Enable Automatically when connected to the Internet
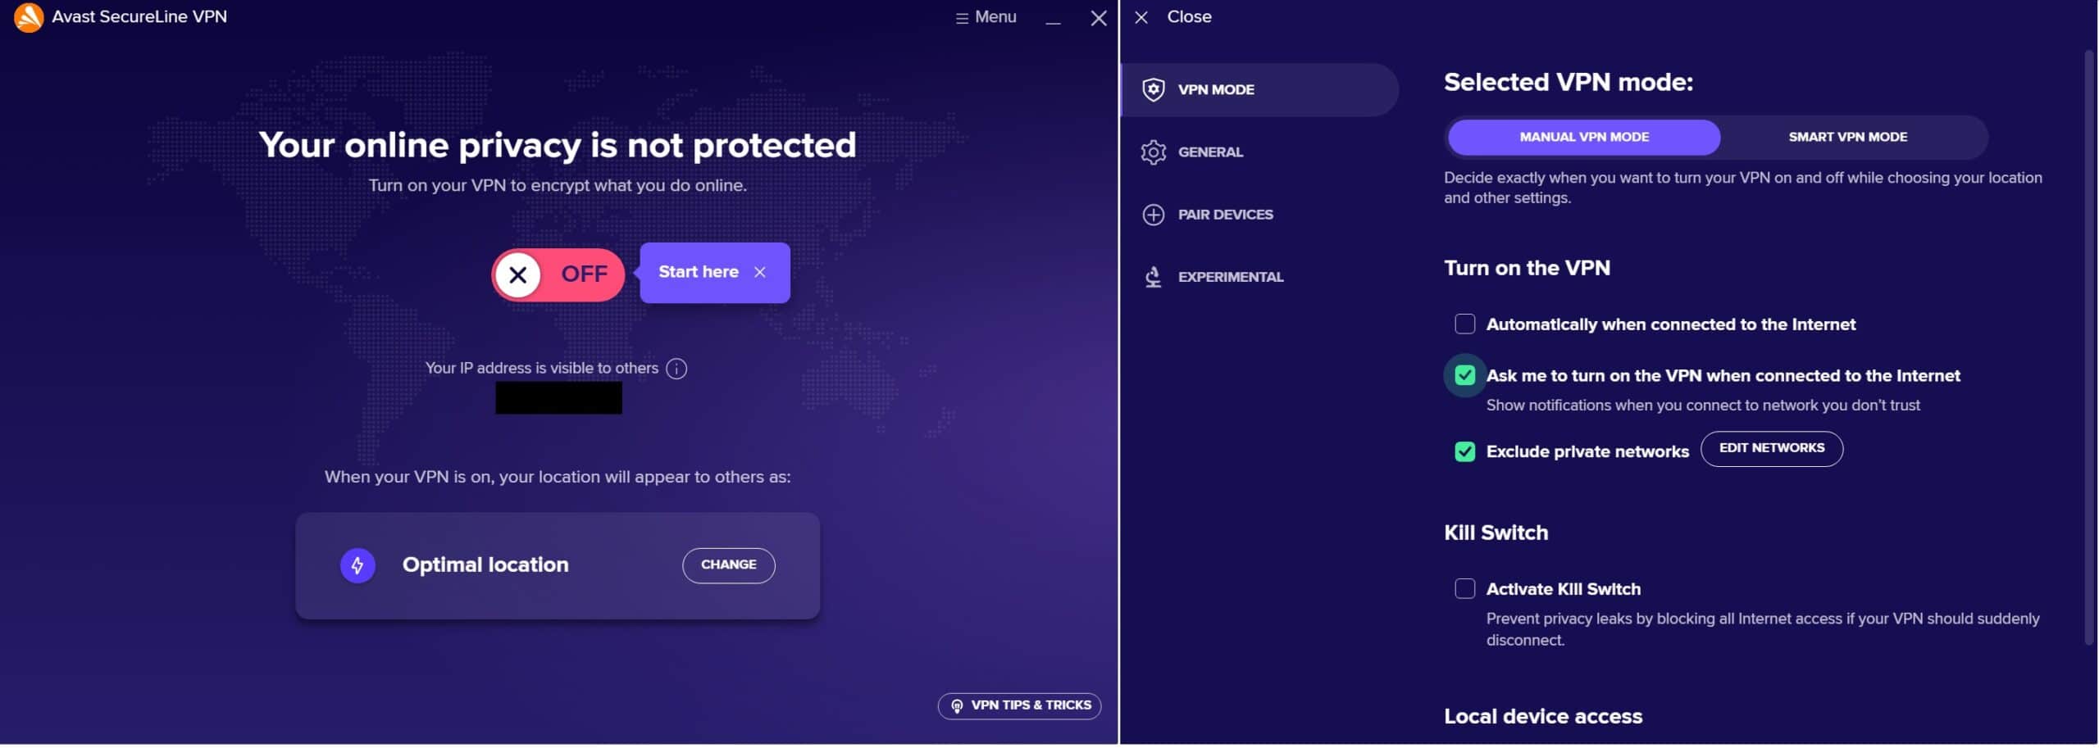 click(1465, 324)
